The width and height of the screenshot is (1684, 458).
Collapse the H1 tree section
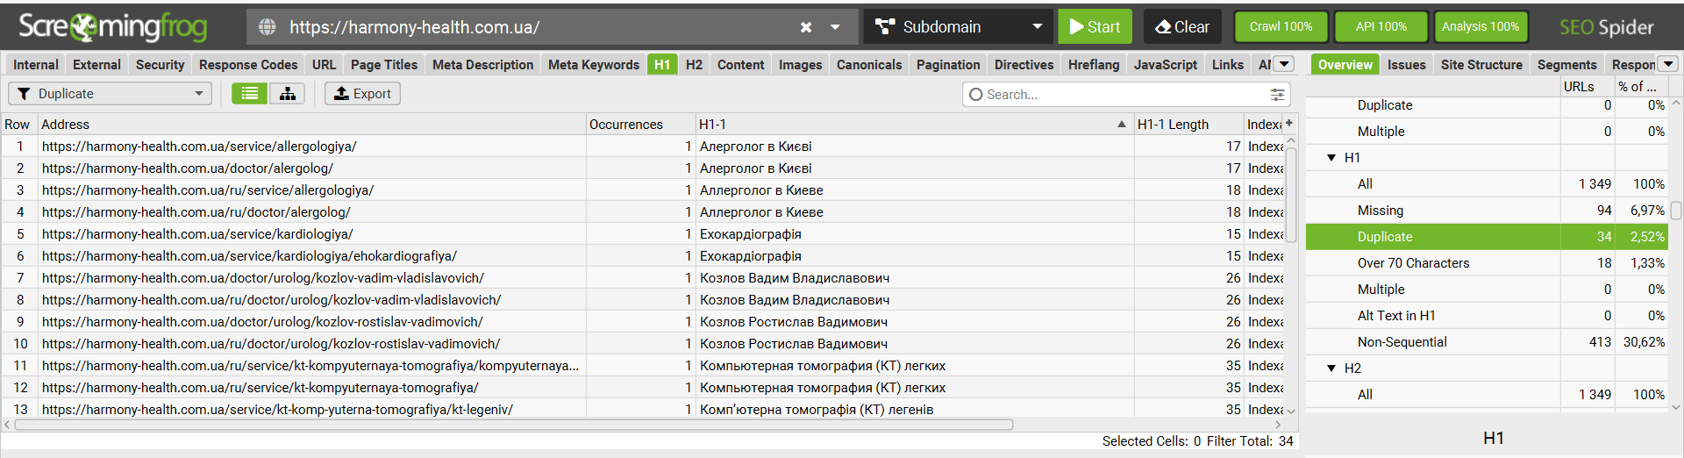(x=1331, y=158)
